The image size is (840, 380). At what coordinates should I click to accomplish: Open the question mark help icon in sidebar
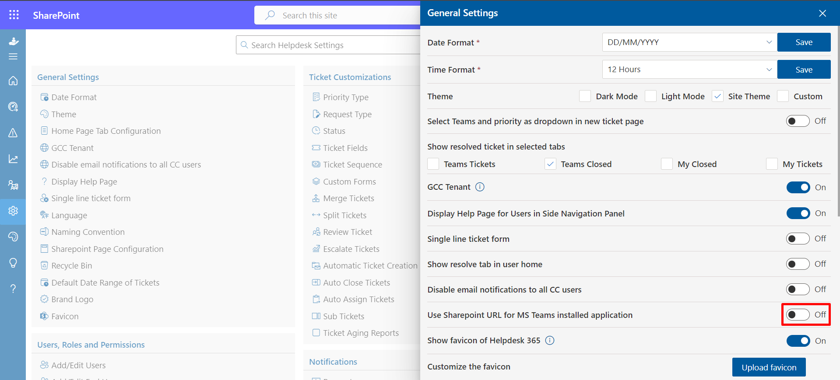[x=13, y=289]
